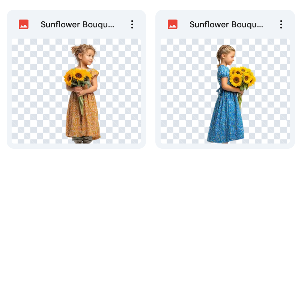Image resolution: width=301 pixels, height=308 pixels.
Task: Click the red image icon on first card
Action: (24, 24)
